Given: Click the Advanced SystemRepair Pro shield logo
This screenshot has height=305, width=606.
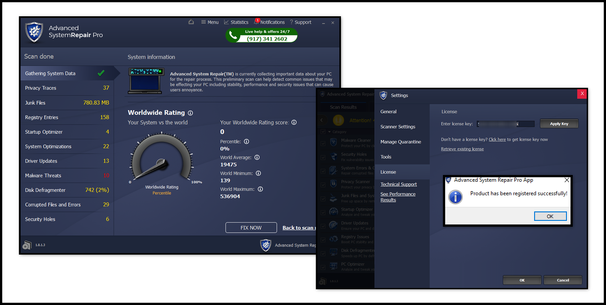Looking at the screenshot, I should point(34,31).
